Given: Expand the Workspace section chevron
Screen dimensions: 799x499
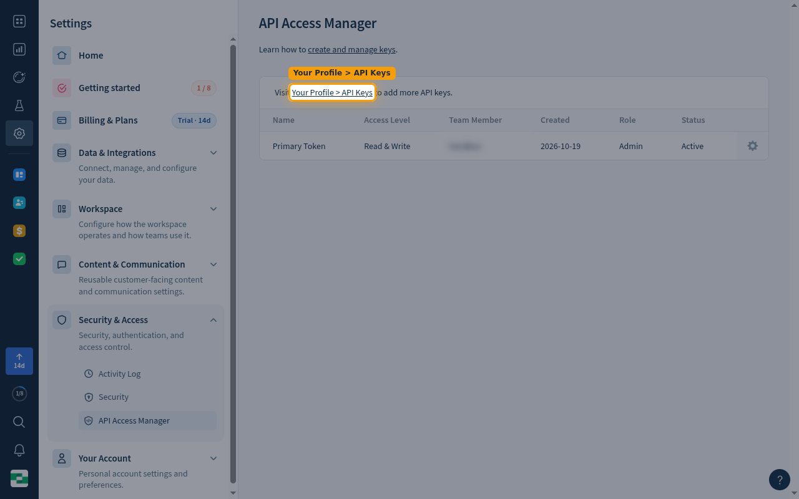Looking at the screenshot, I should (213, 209).
